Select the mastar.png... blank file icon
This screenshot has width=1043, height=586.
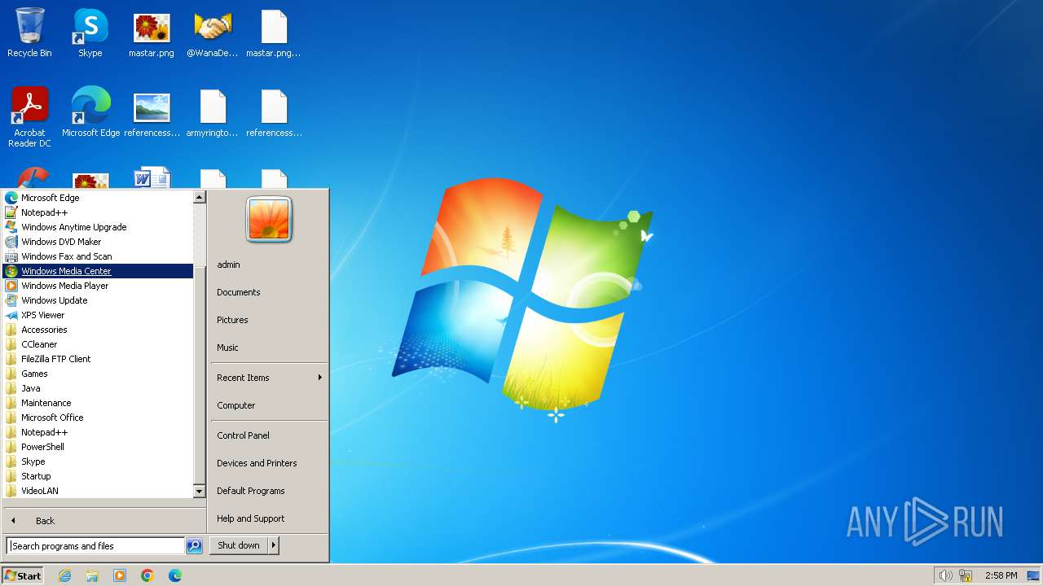click(x=274, y=33)
